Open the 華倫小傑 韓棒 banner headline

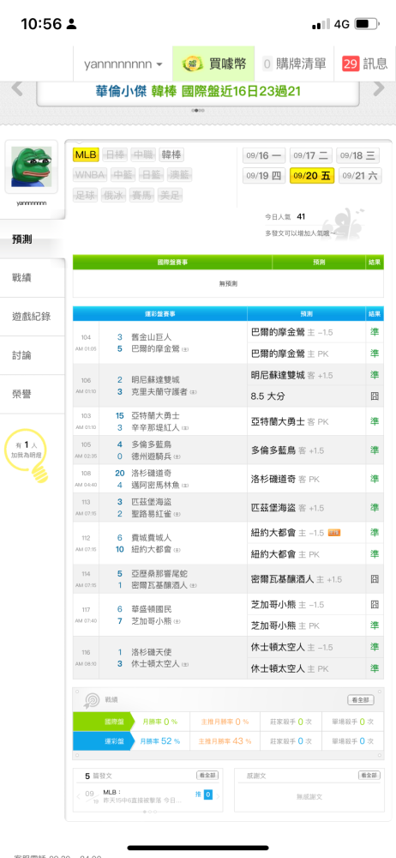[x=198, y=92]
